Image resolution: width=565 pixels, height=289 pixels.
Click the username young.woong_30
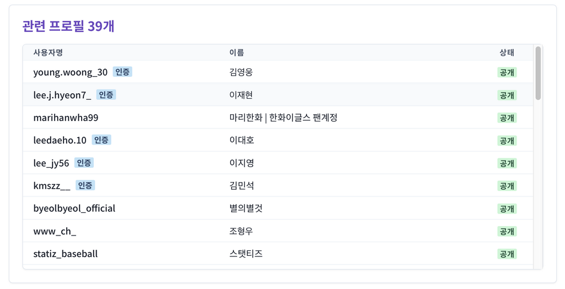(x=70, y=72)
